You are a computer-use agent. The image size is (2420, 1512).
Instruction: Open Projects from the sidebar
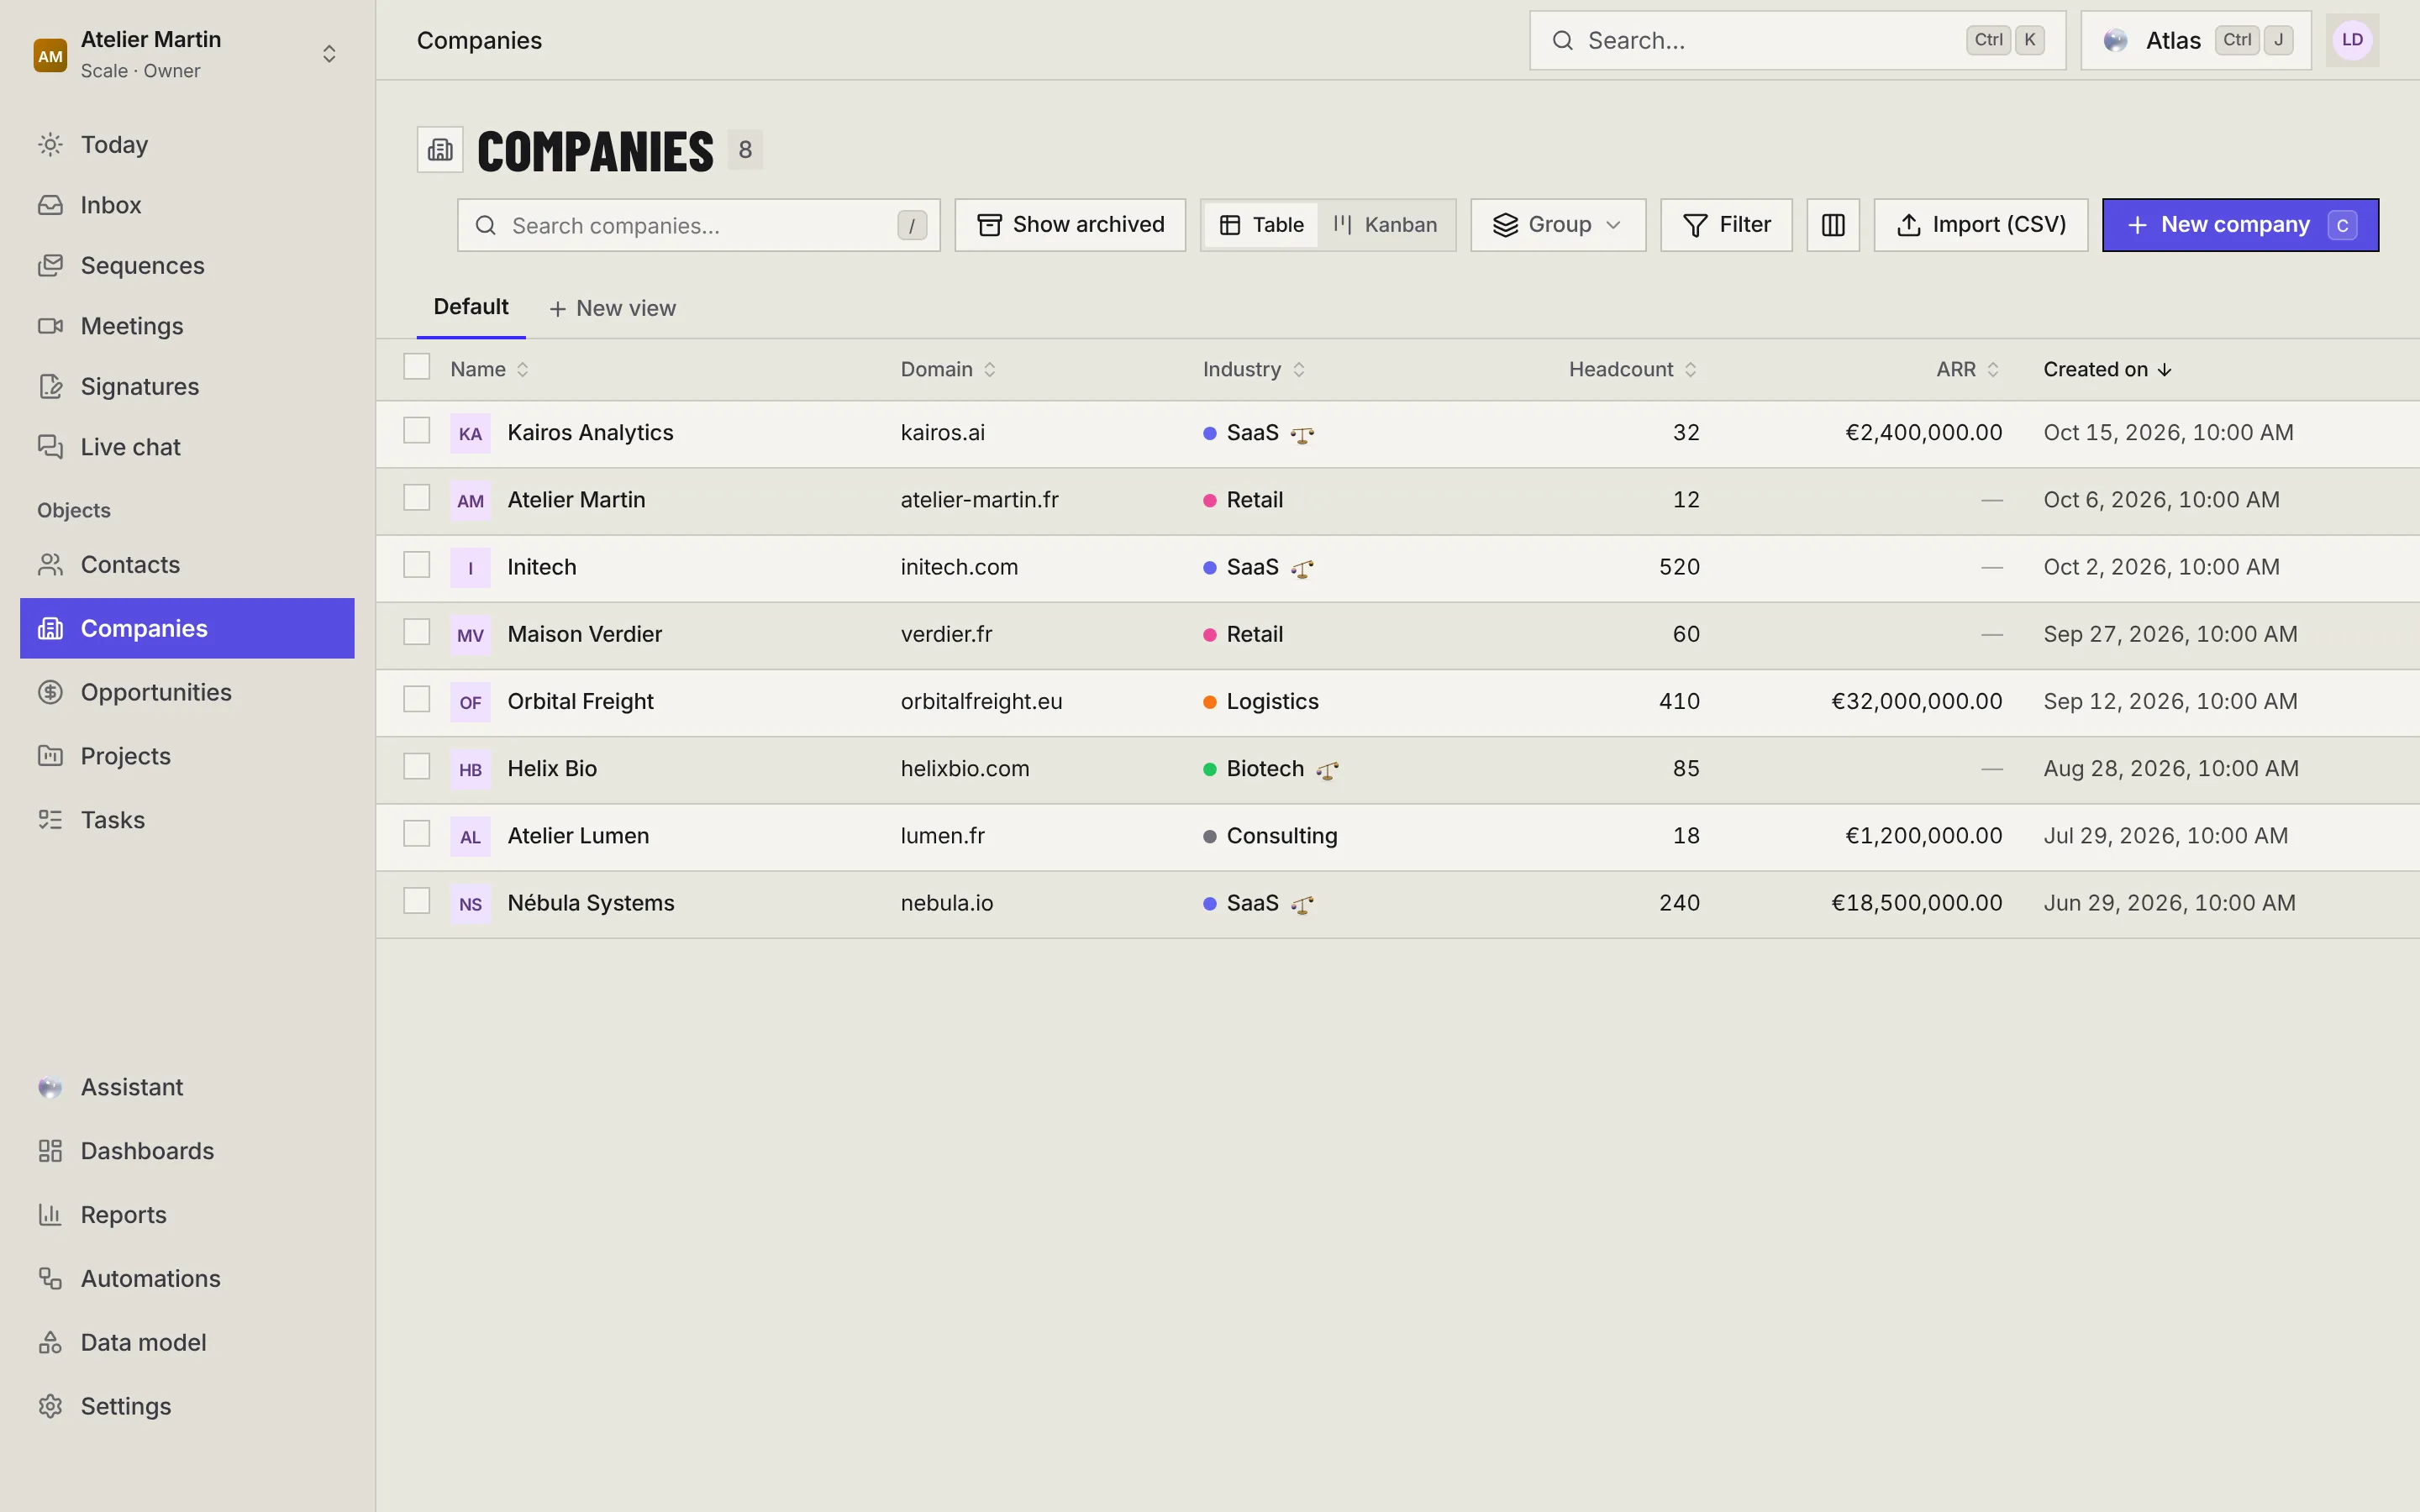click(x=187, y=756)
